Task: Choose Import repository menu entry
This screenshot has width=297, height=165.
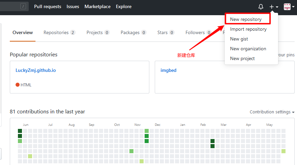Action: [x=248, y=29]
